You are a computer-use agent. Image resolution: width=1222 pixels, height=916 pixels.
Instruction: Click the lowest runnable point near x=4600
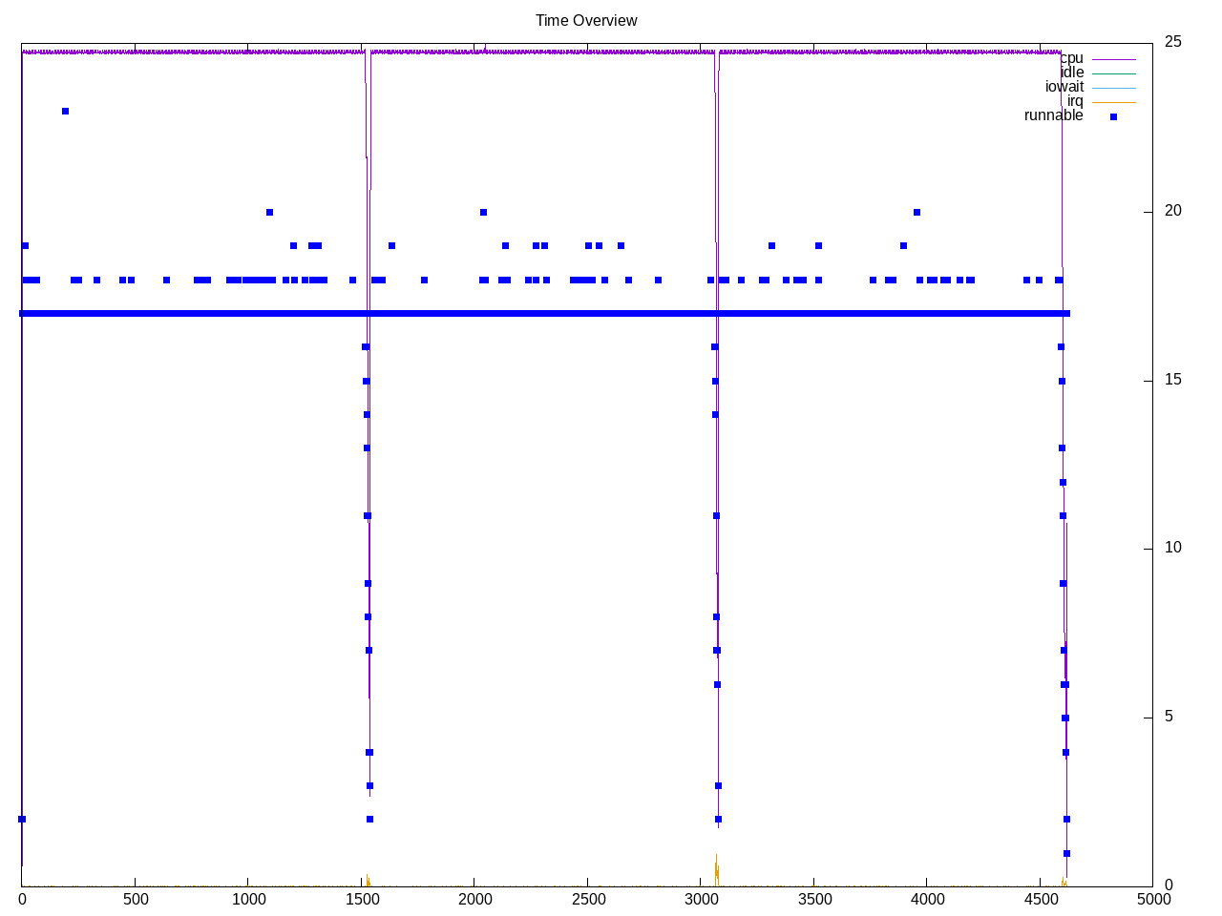tap(1066, 853)
